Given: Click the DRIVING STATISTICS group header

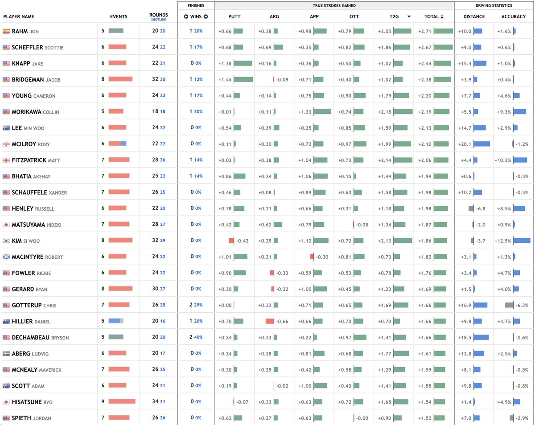Looking at the screenshot, I should [x=494, y=6].
